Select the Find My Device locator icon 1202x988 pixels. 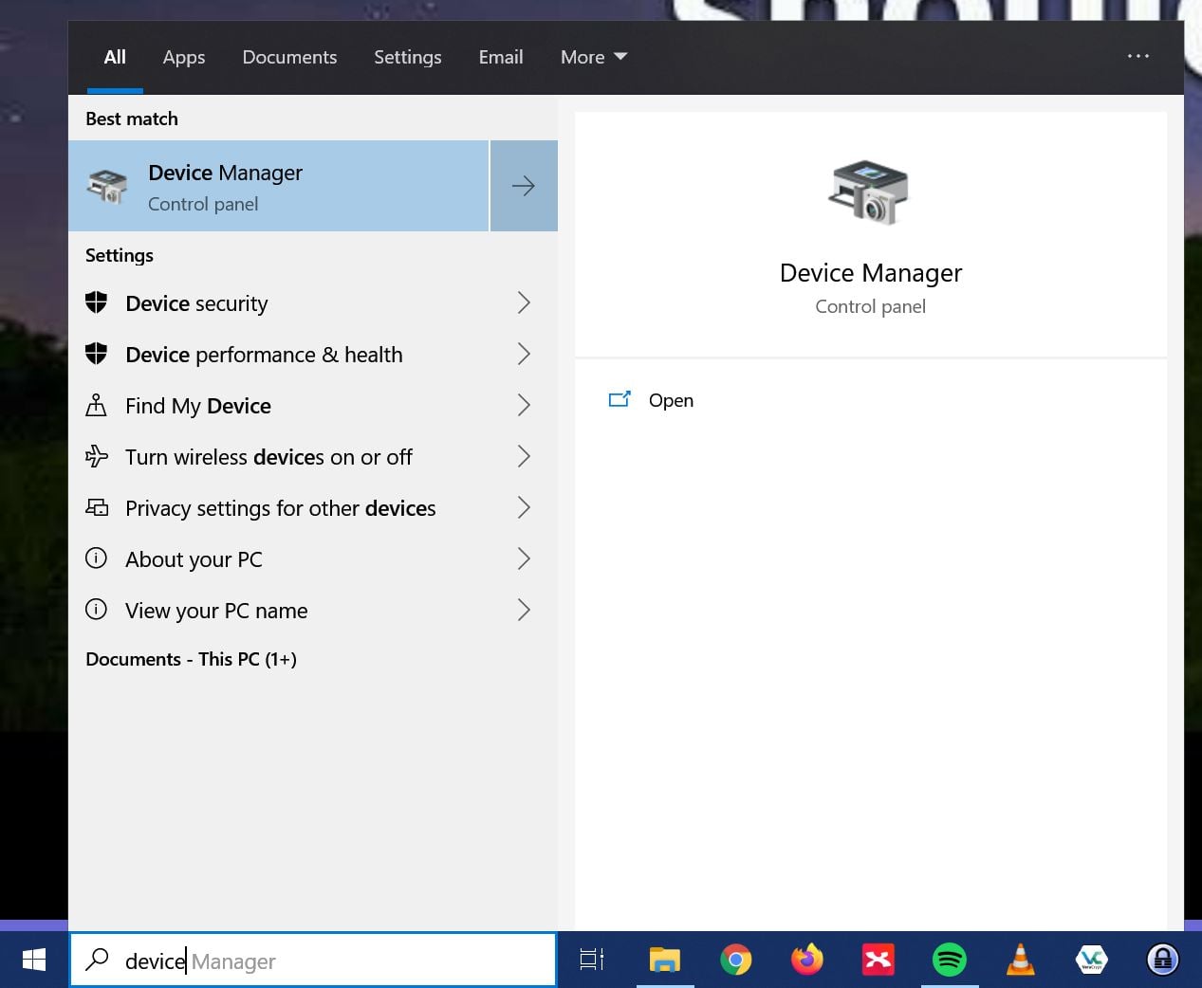click(96, 405)
